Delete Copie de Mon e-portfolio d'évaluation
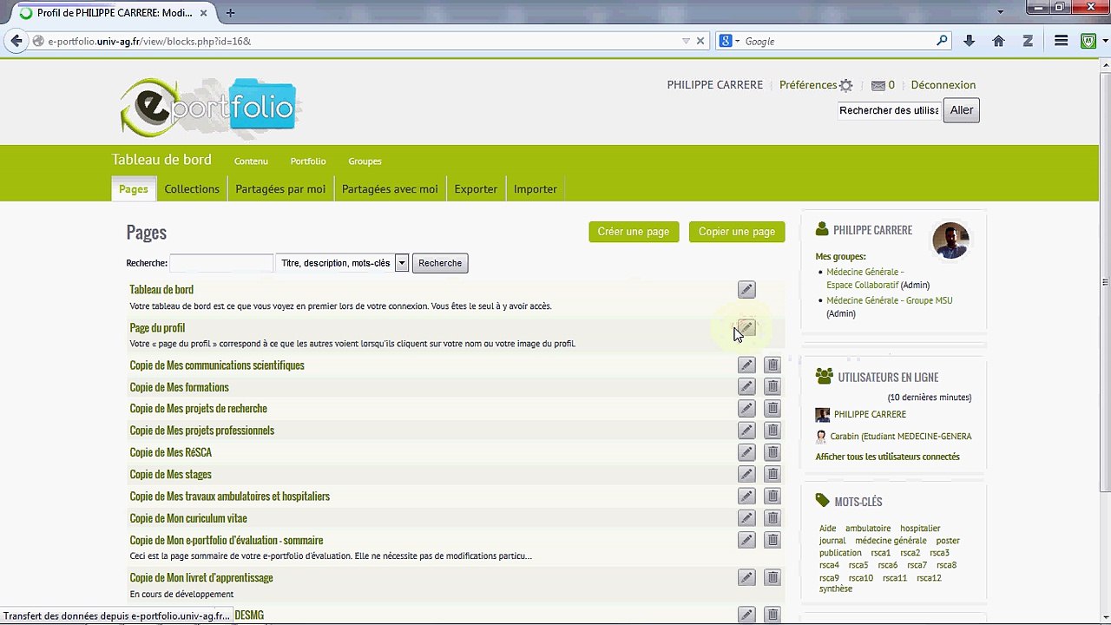This screenshot has width=1111, height=625. [x=772, y=540]
